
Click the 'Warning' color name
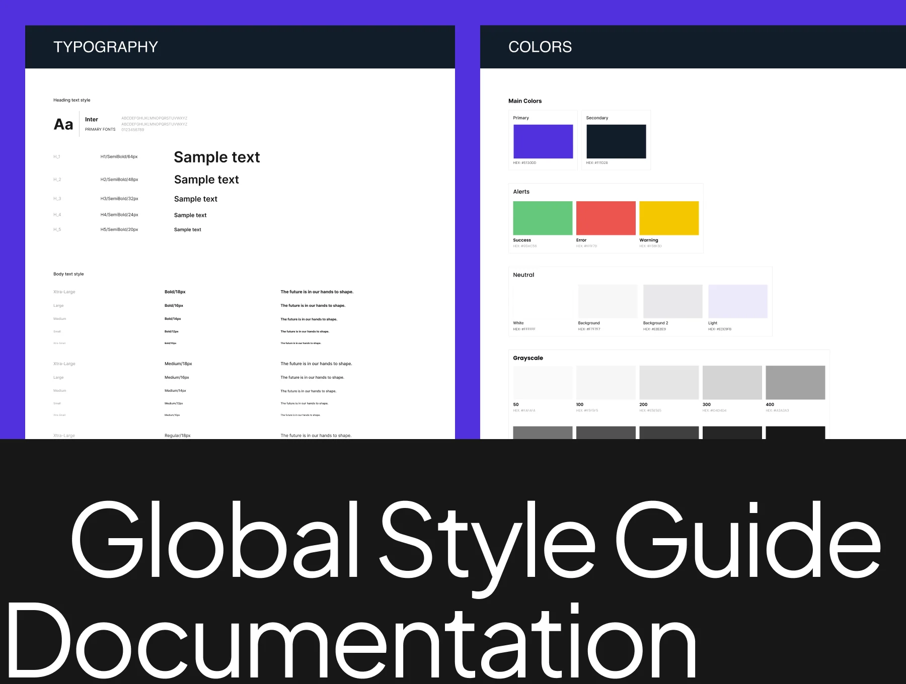pos(649,240)
